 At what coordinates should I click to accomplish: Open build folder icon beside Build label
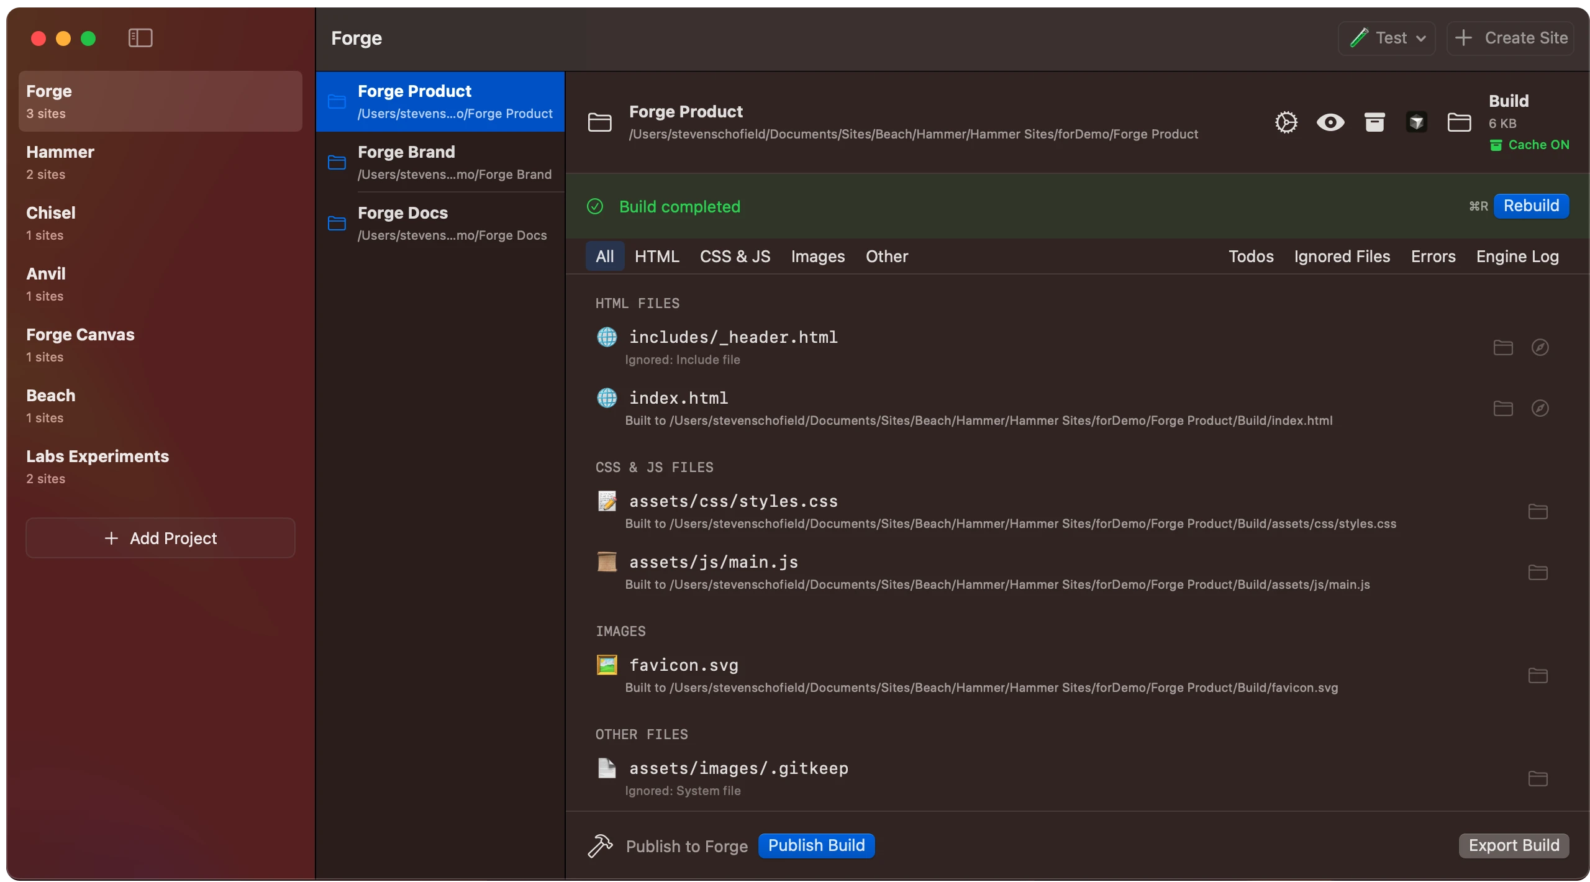pyautogui.click(x=1459, y=122)
